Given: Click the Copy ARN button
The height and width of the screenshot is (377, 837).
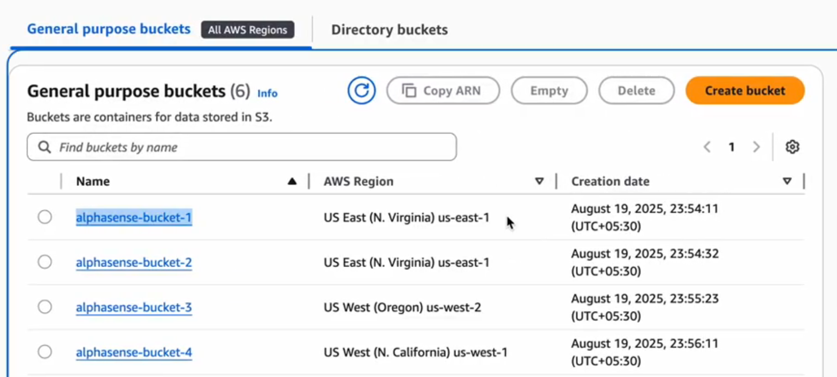Looking at the screenshot, I should tap(443, 91).
